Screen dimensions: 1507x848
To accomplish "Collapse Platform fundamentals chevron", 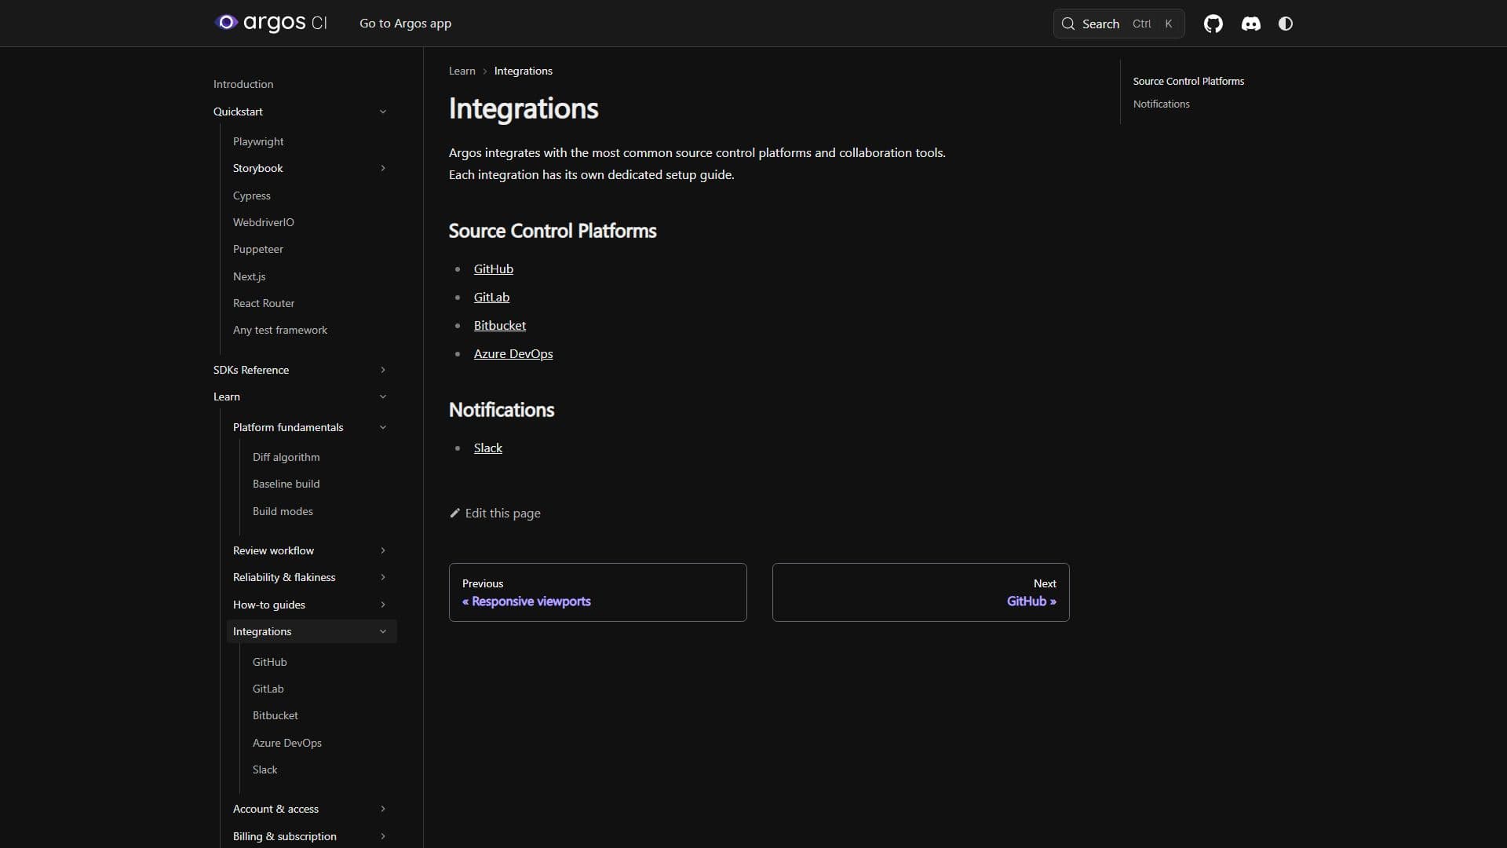I will (x=383, y=427).
